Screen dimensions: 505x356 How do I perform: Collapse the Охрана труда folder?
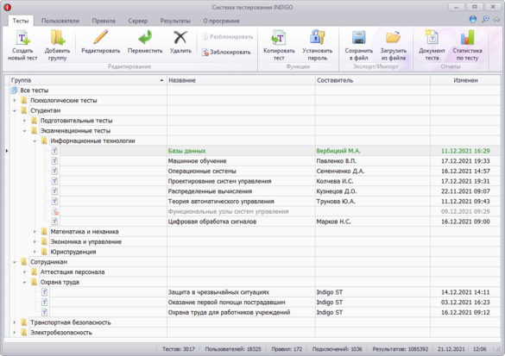[x=24, y=283]
